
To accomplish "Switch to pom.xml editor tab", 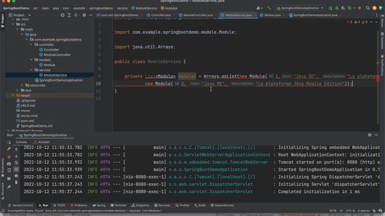I will coord(119,15).
